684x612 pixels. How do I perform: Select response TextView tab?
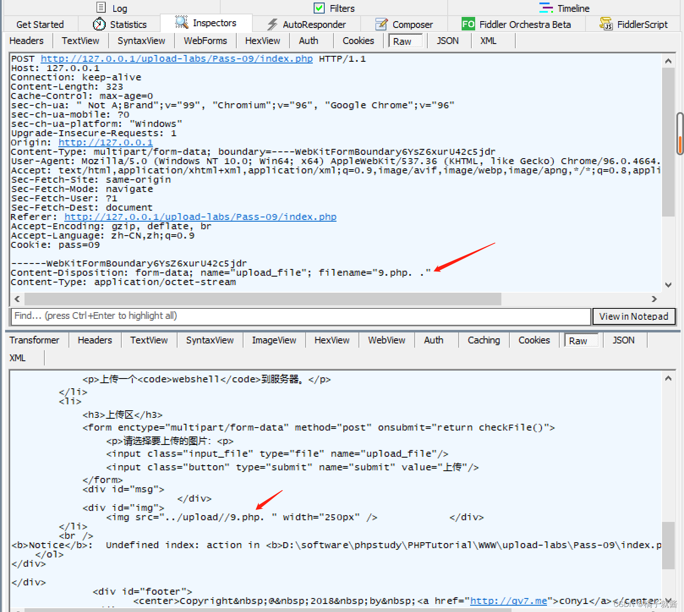tap(149, 340)
